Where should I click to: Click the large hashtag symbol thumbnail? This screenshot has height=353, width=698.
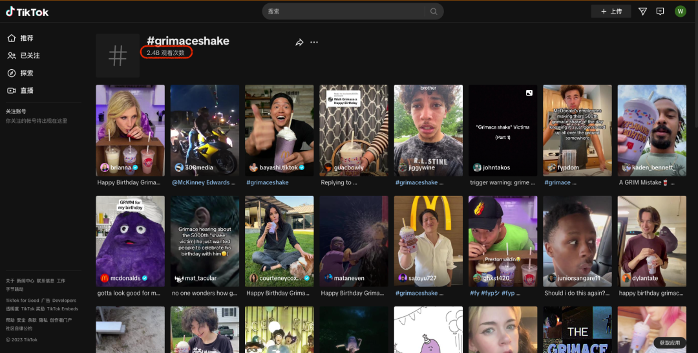[x=118, y=56]
